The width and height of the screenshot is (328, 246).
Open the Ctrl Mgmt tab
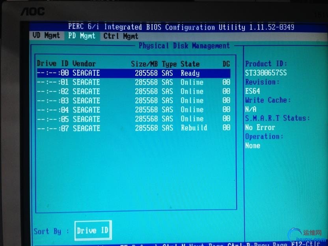121,36
